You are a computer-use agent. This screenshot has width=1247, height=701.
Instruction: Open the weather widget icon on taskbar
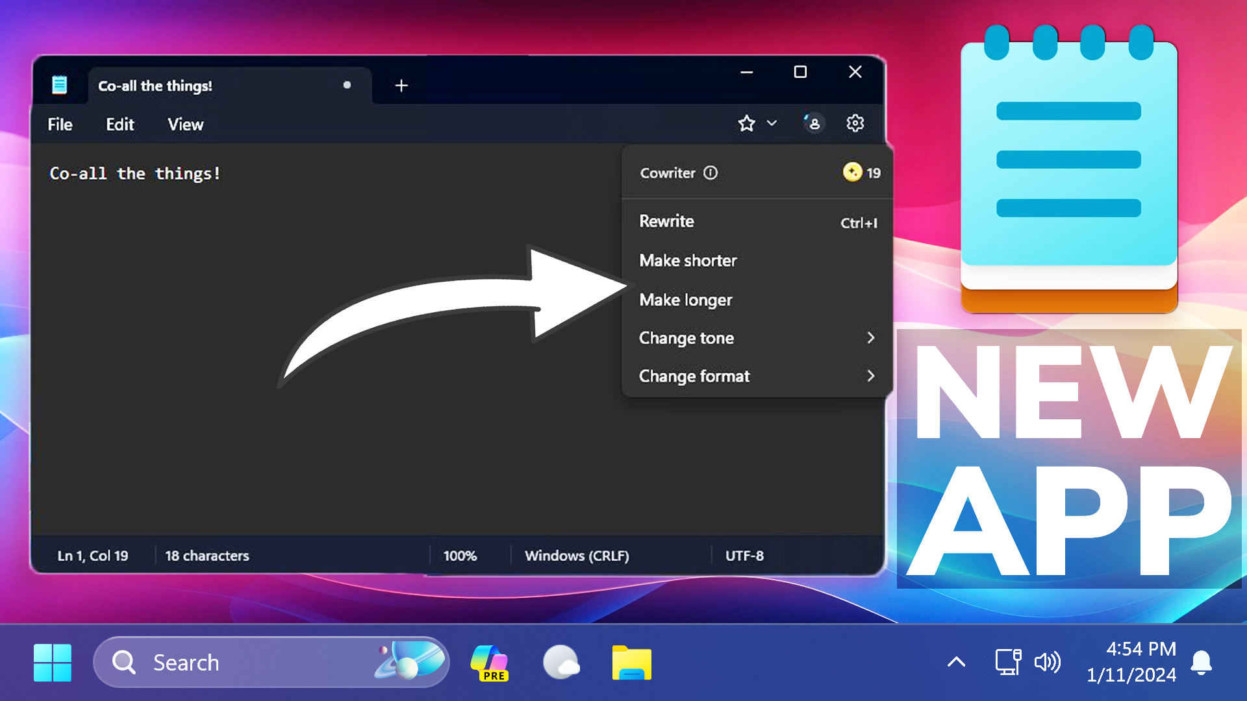(561, 662)
